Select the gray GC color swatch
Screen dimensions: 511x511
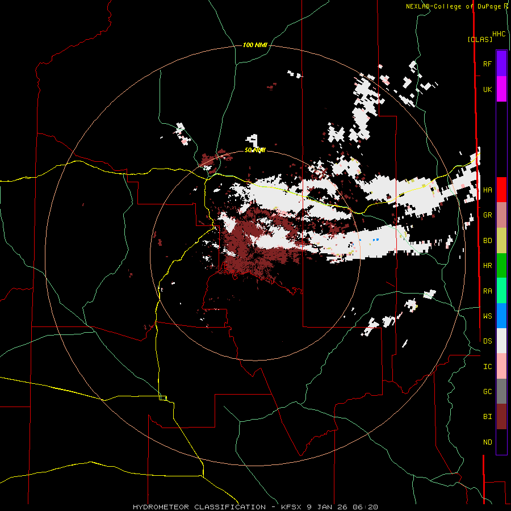(x=501, y=391)
